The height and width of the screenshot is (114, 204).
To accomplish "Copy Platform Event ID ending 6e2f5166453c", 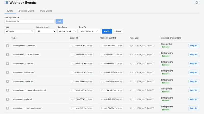I will click(x=120, y=108).
